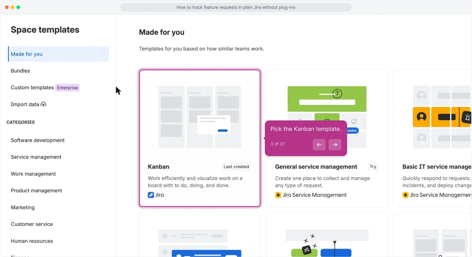Open the Software development category
The width and height of the screenshot is (472, 257).
click(38, 140)
